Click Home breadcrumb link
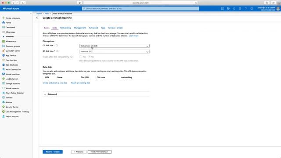This screenshot has height=158, width=281. (x=39, y=14)
